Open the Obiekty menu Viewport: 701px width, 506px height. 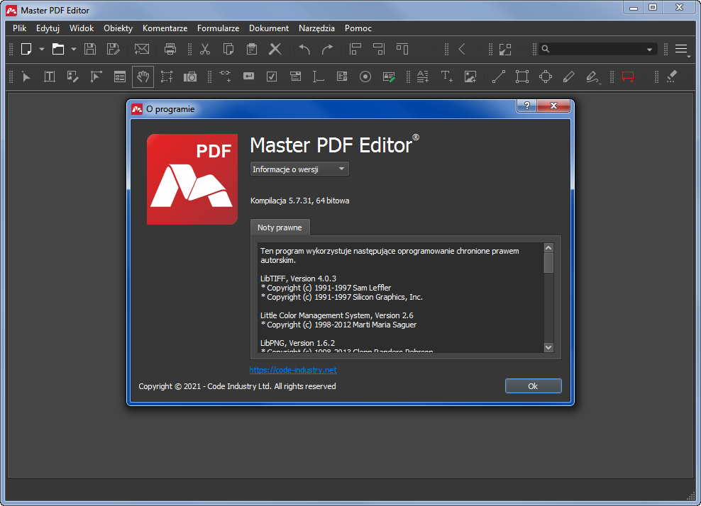tap(118, 28)
